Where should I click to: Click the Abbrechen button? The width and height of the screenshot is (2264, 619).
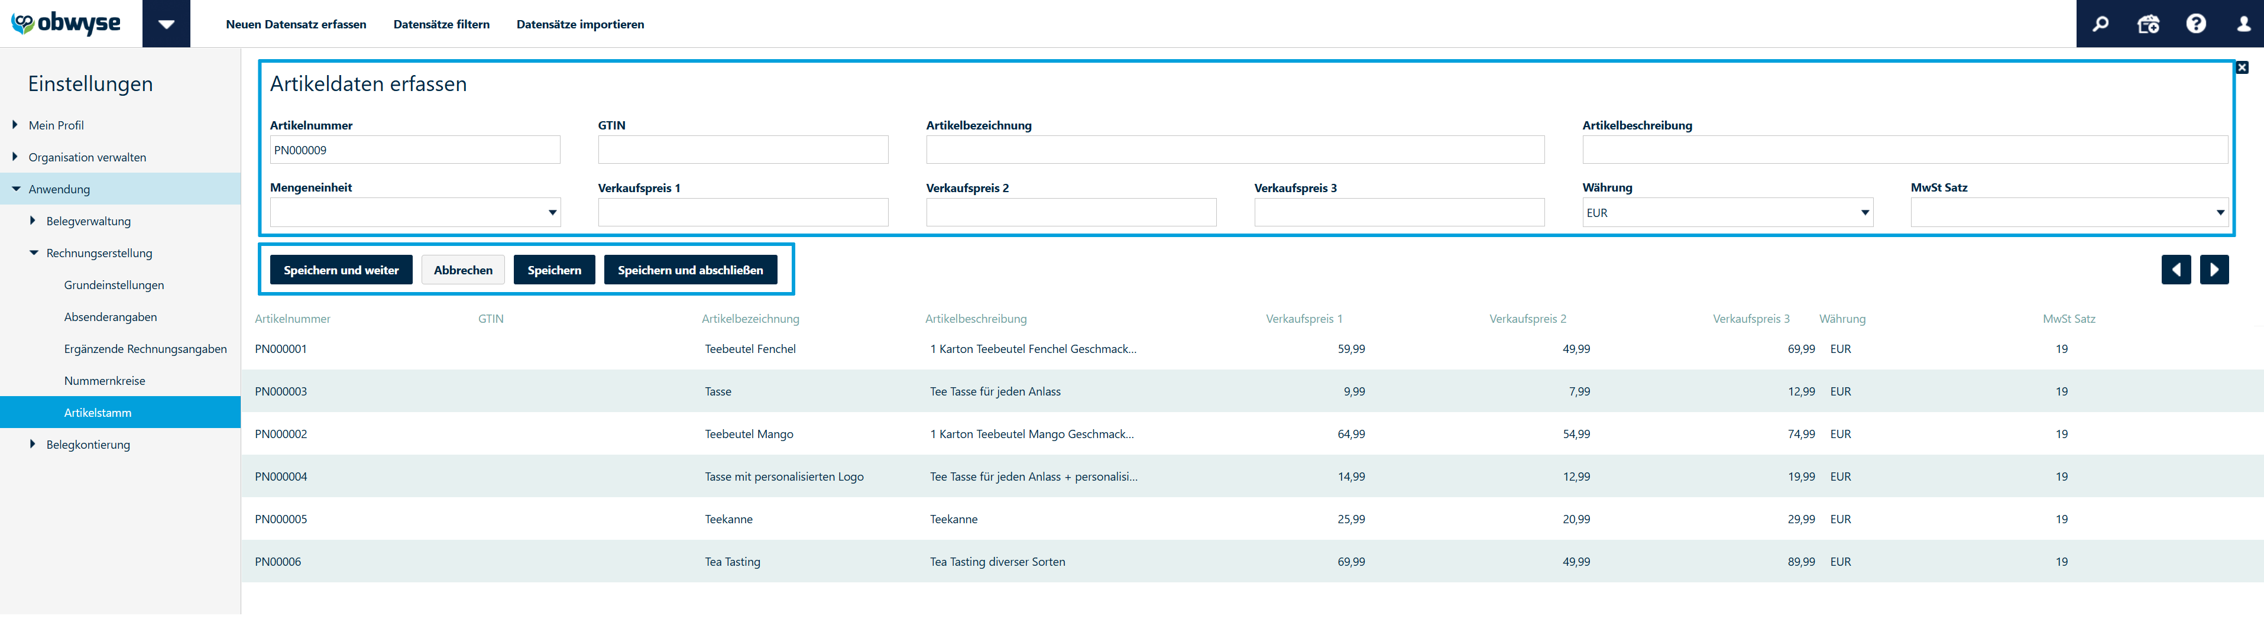463,270
